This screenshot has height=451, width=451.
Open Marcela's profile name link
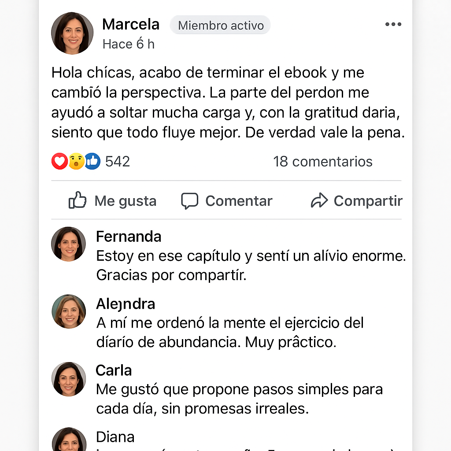pyautogui.click(x=131, y=24)
